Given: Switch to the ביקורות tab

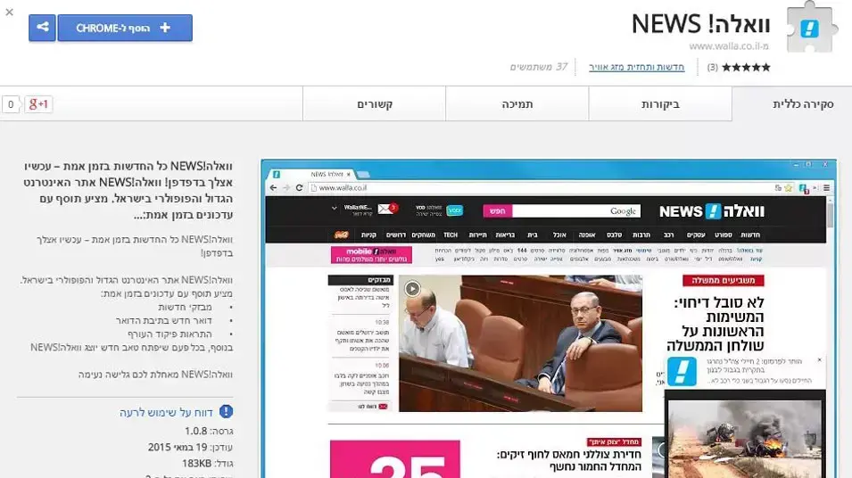Looking at the screenshot, I should click(660, 103).
